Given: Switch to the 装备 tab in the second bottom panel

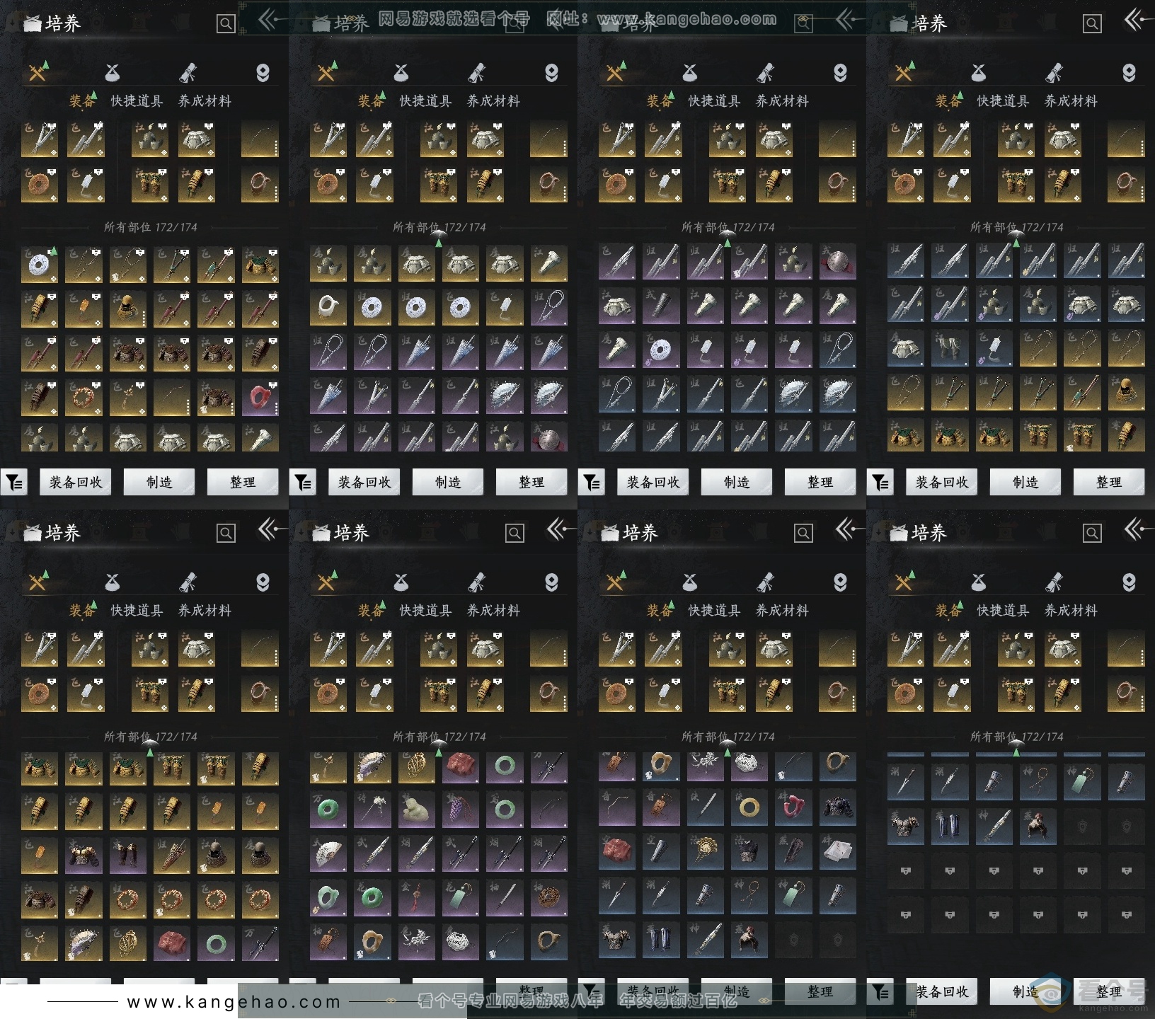Looking at the screenshot, I should tap(371, 611).
